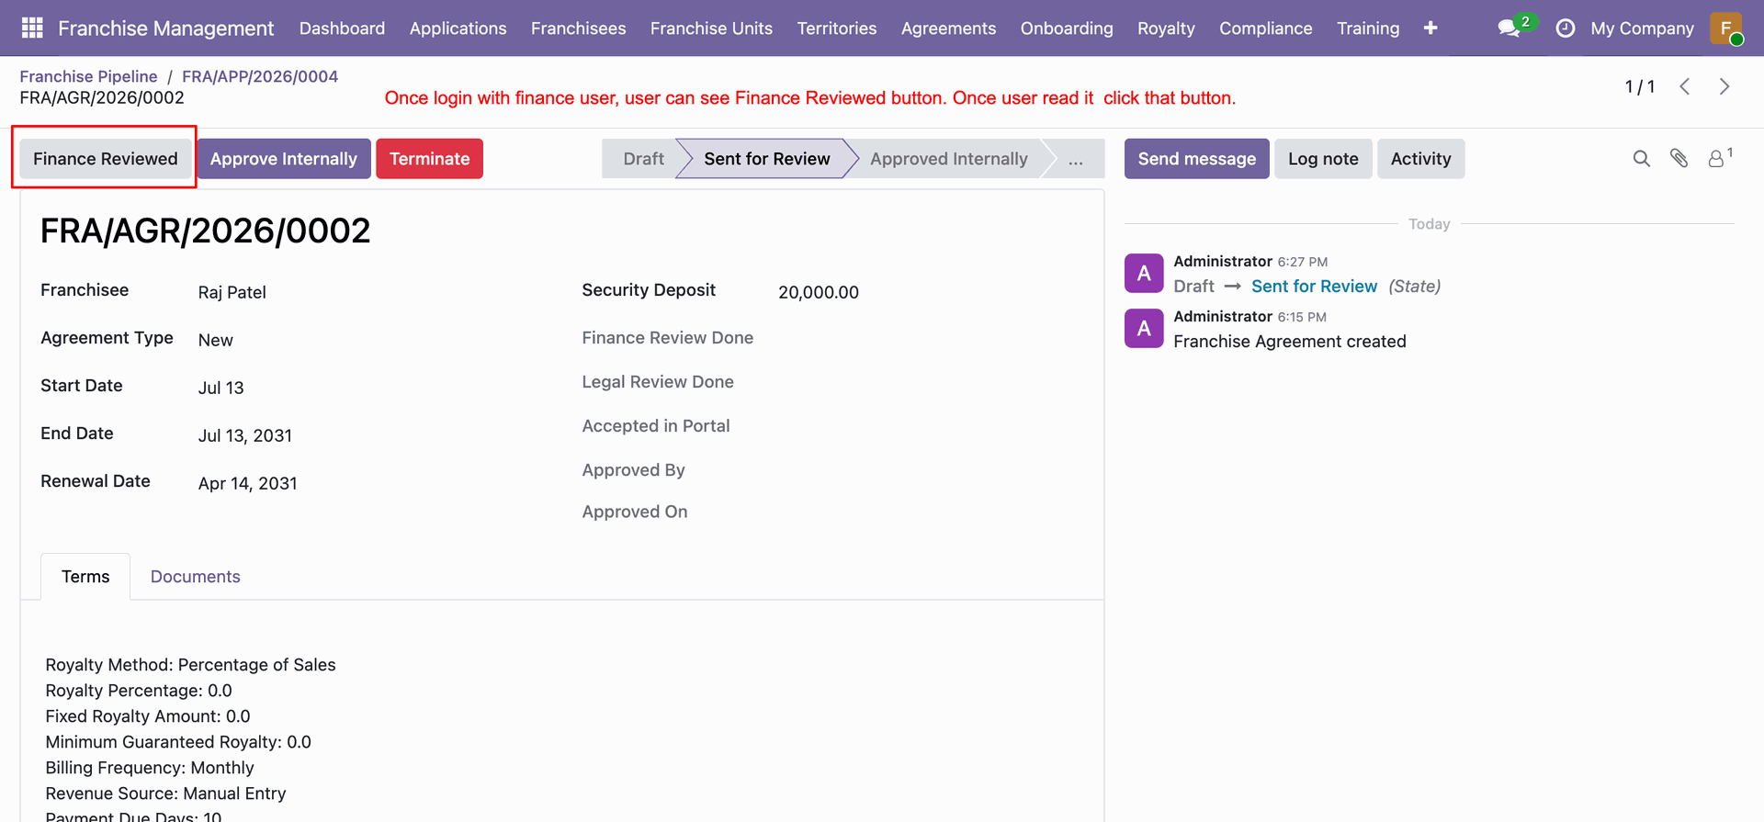Click the record title FRA/AGR/2026/0002 heading
Viewport: 1764px width, 822px height.
pos(206,231)
